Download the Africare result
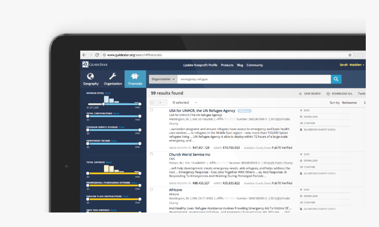Viewport: 379px width, 227px height. point(309,196)
